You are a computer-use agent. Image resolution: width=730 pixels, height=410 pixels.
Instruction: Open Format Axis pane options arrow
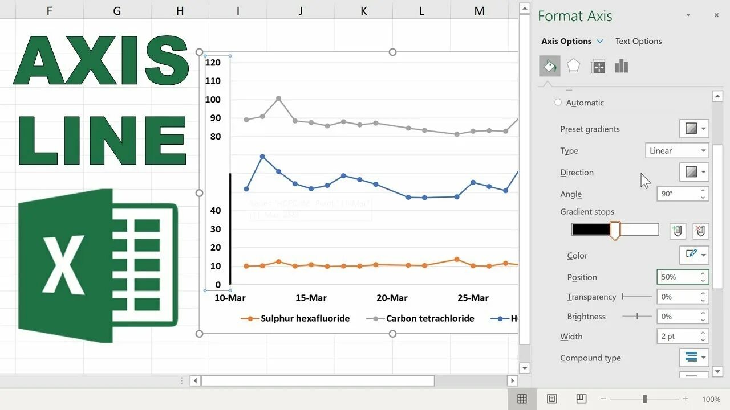(688, 15)
